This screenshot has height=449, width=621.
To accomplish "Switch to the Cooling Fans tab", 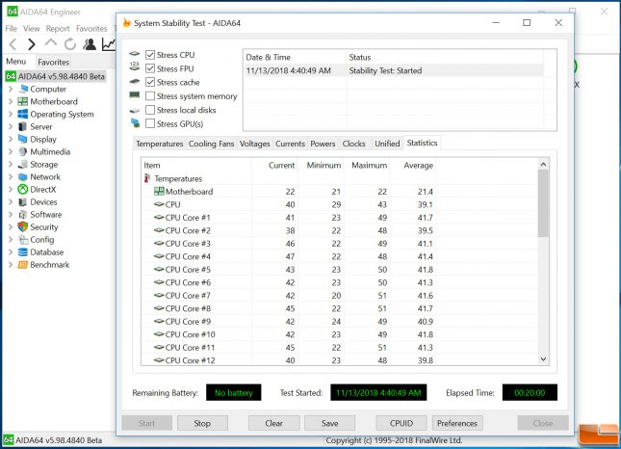I will point(211,144).
